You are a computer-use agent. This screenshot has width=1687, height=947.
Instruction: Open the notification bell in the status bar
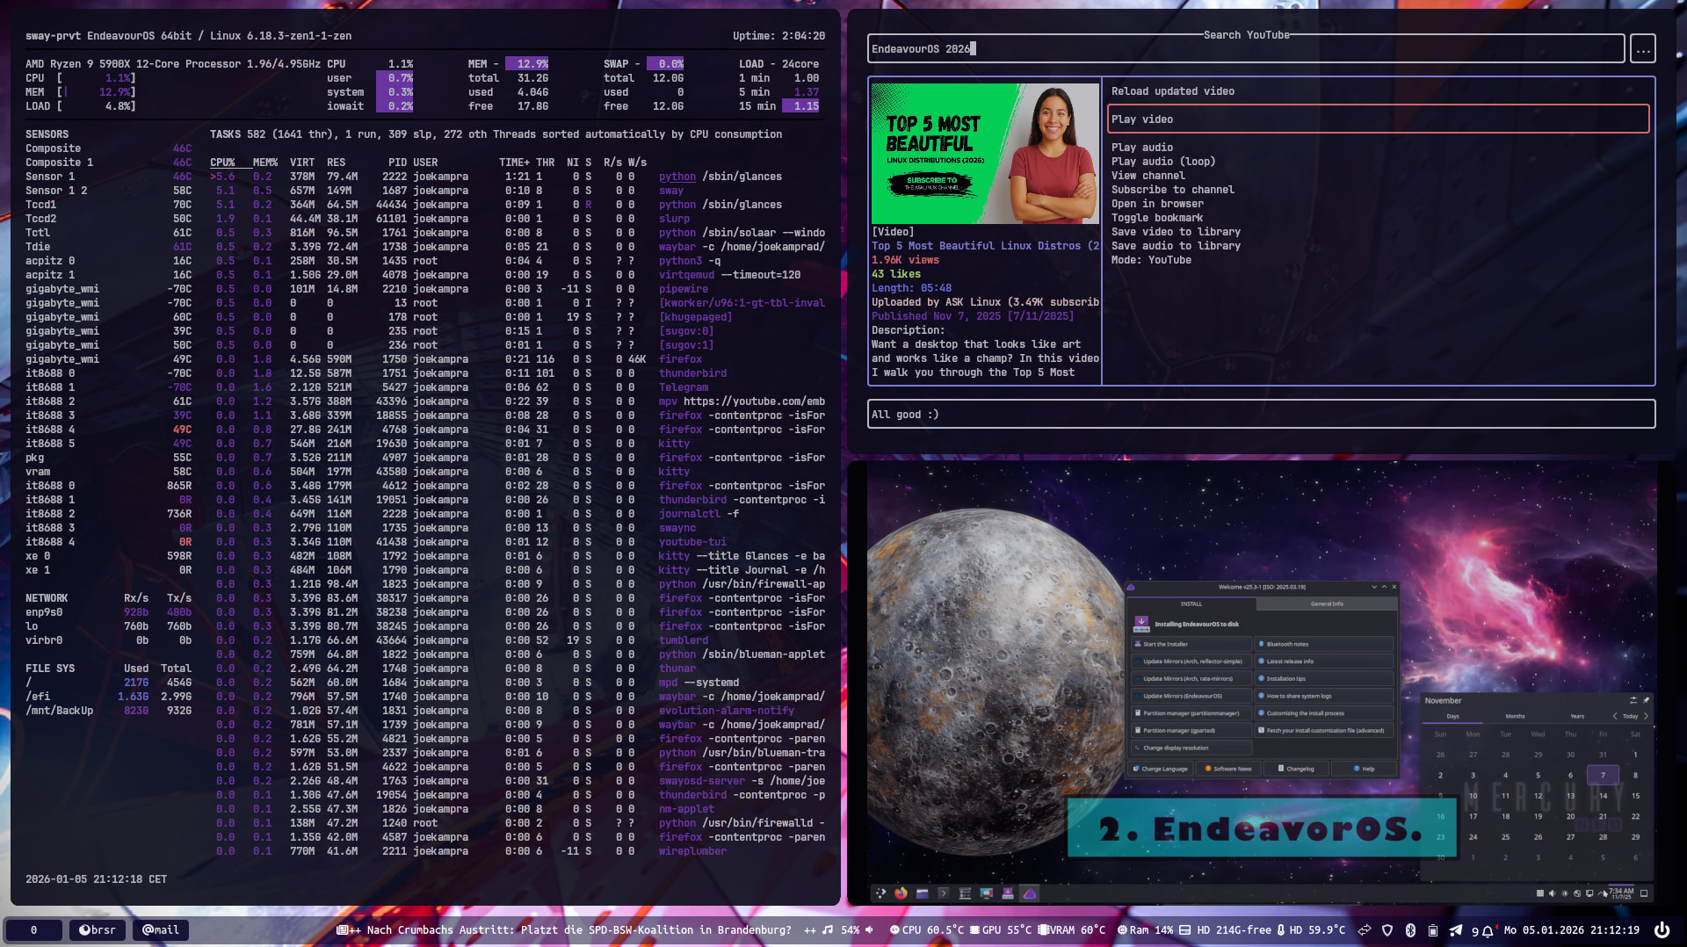[1487, 930]
